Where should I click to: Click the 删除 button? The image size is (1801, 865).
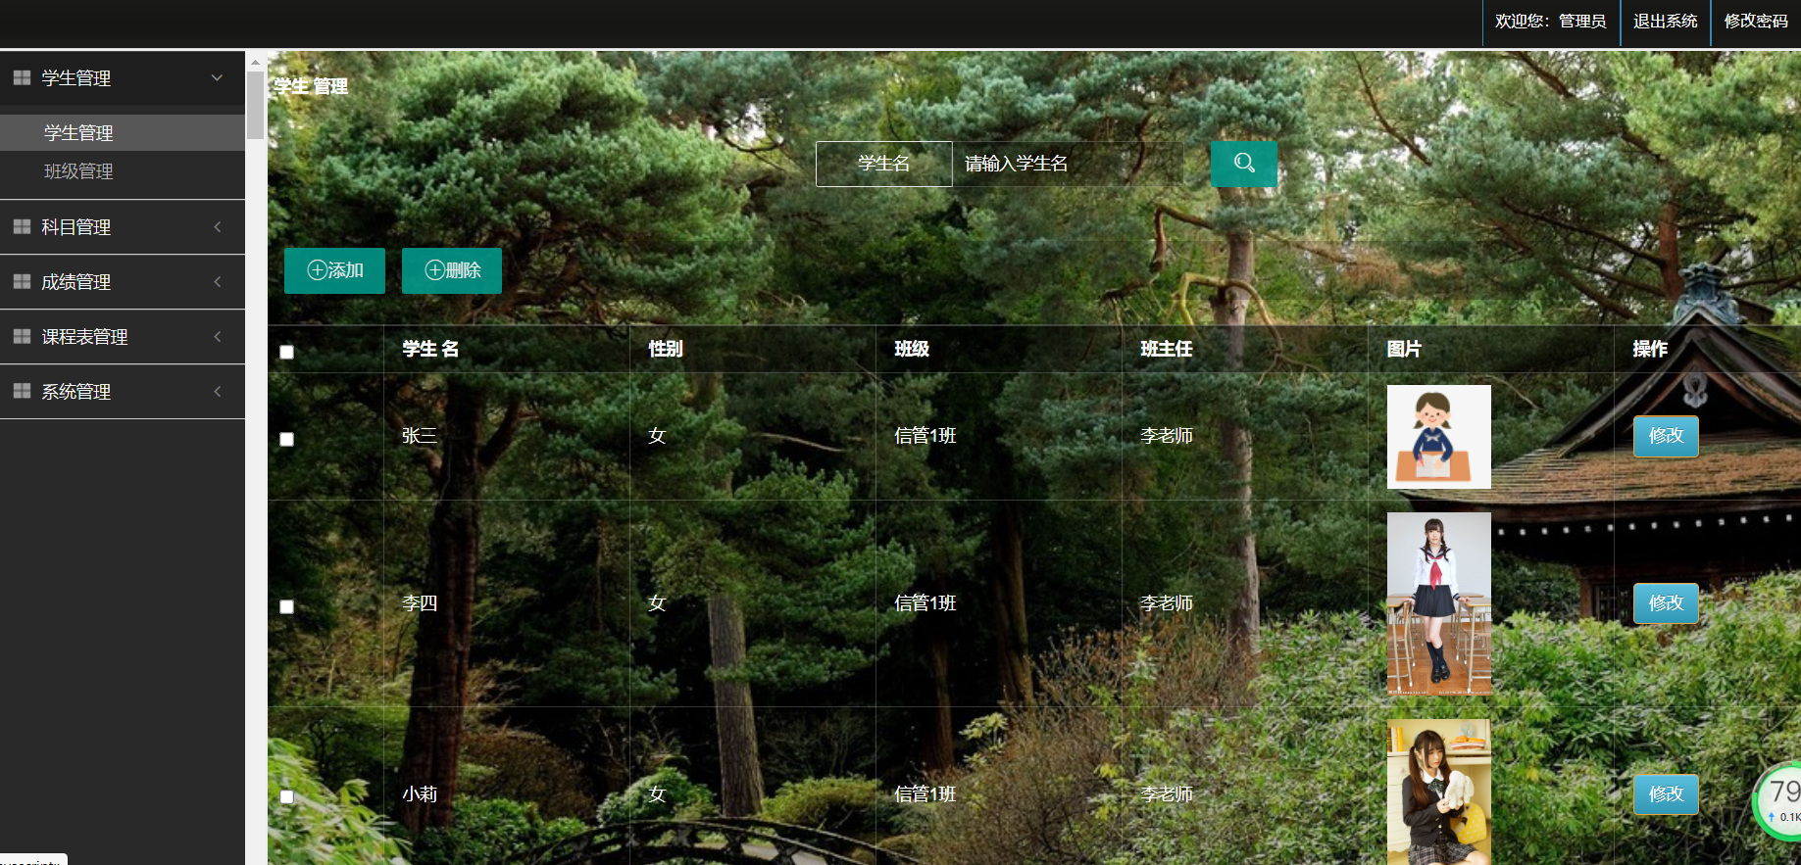pyautogui.click(x=452, y=270)
